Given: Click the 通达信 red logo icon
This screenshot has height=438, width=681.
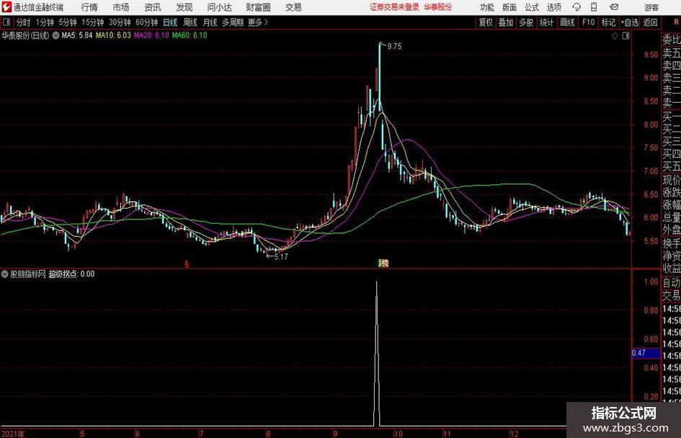Looking at the screenshot, I should [6, 7].
